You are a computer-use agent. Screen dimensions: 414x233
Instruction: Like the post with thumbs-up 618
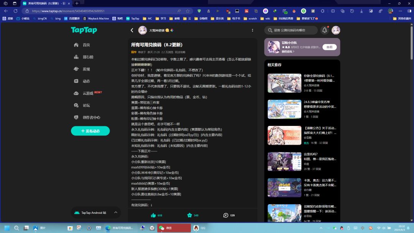click(x=156, y=215)
